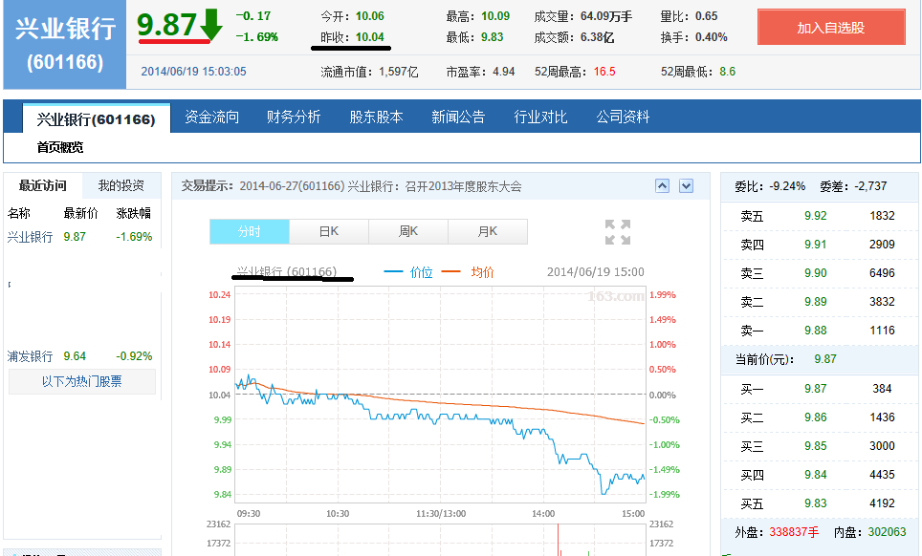Click the 委差 value -2,737
922x556 pixels.
click(x=871, y=186)
